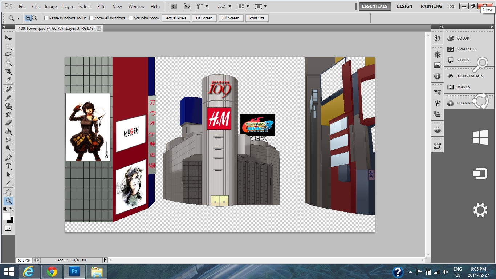
Task: Enable Resize Windows To Fit checkbox
Action: tap(46, 18)
